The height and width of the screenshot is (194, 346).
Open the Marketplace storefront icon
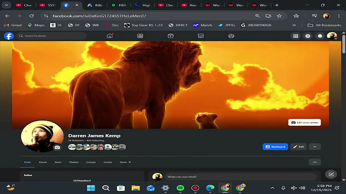(x=201, y=36)
